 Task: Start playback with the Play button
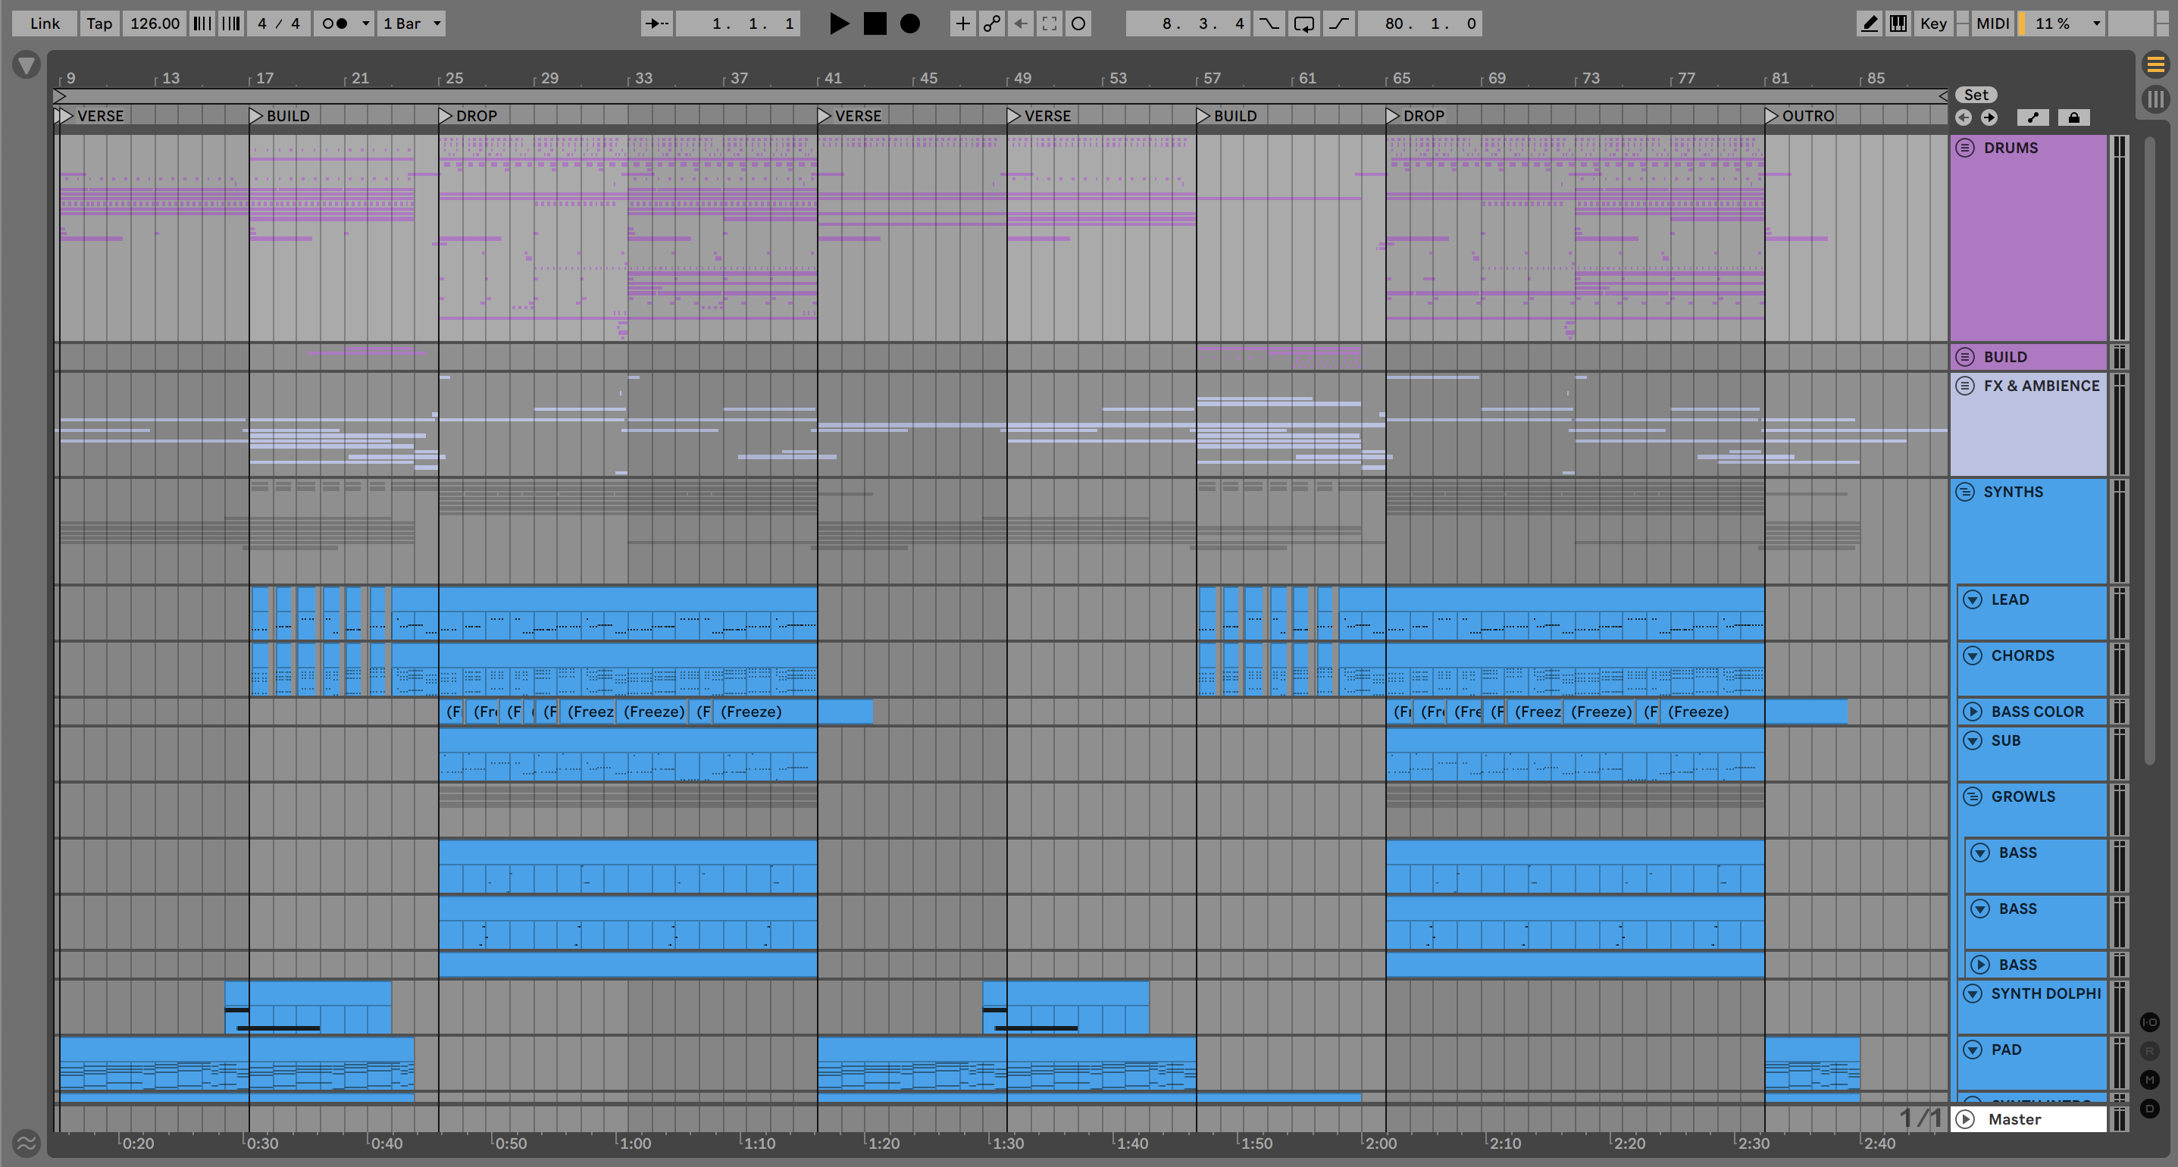839,23
